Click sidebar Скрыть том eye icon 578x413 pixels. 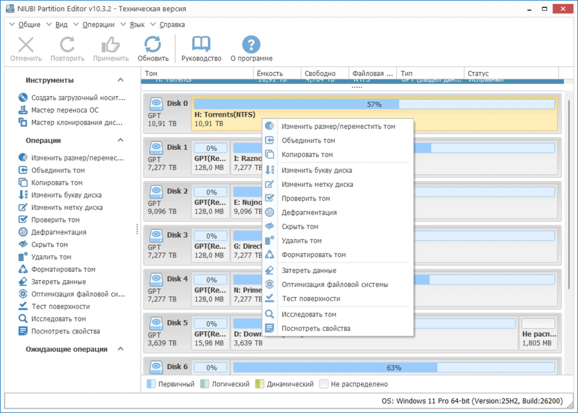(x=23, y=244)
